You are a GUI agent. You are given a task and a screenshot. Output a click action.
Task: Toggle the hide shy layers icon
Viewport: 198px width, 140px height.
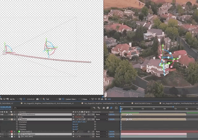104,108
